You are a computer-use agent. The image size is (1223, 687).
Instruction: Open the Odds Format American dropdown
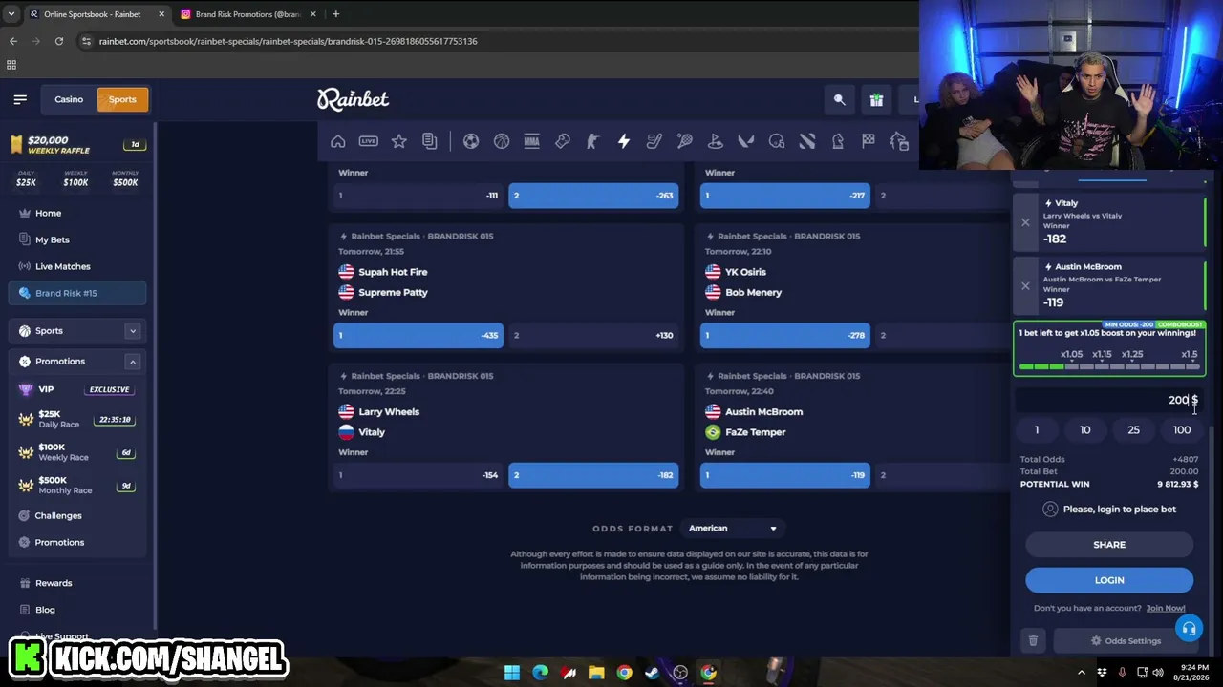click(733, 528)
